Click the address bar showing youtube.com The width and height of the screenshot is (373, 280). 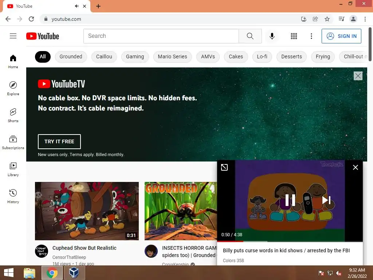click(169, 19)
